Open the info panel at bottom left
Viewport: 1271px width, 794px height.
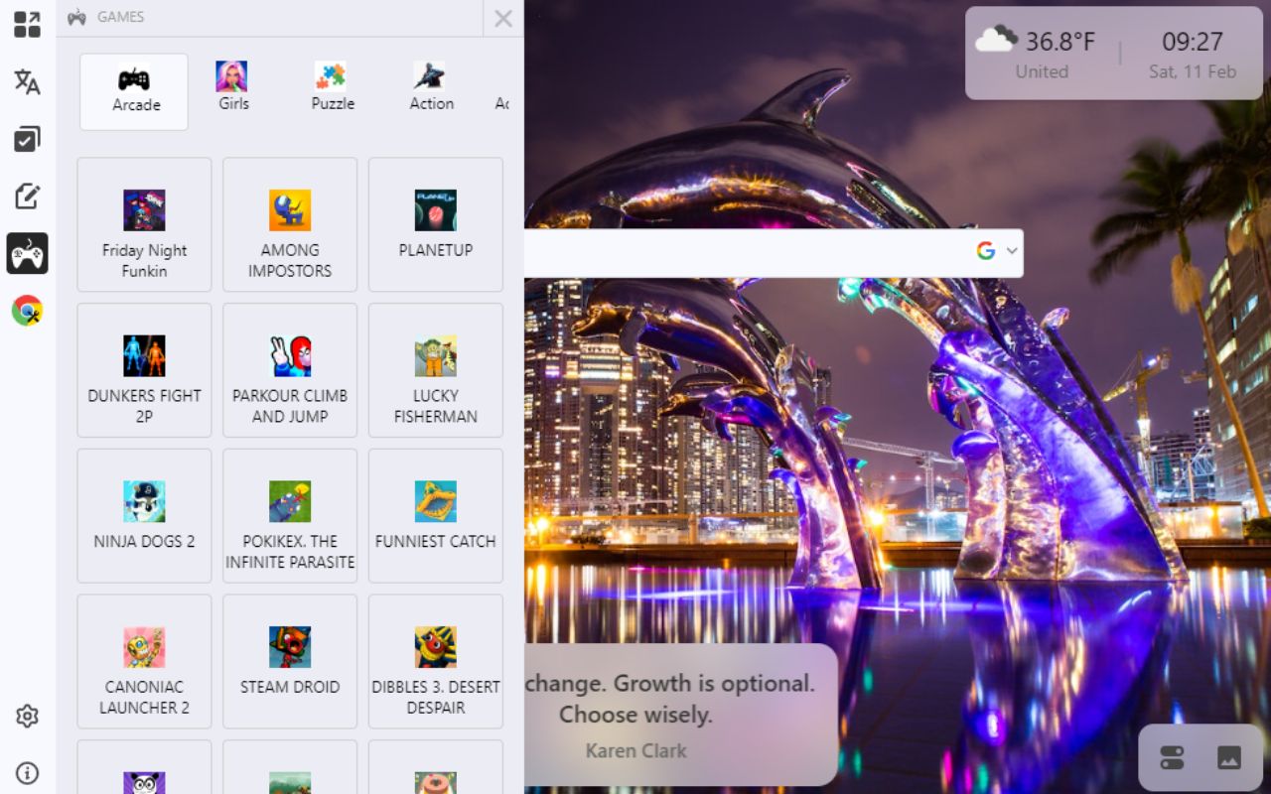27,772
